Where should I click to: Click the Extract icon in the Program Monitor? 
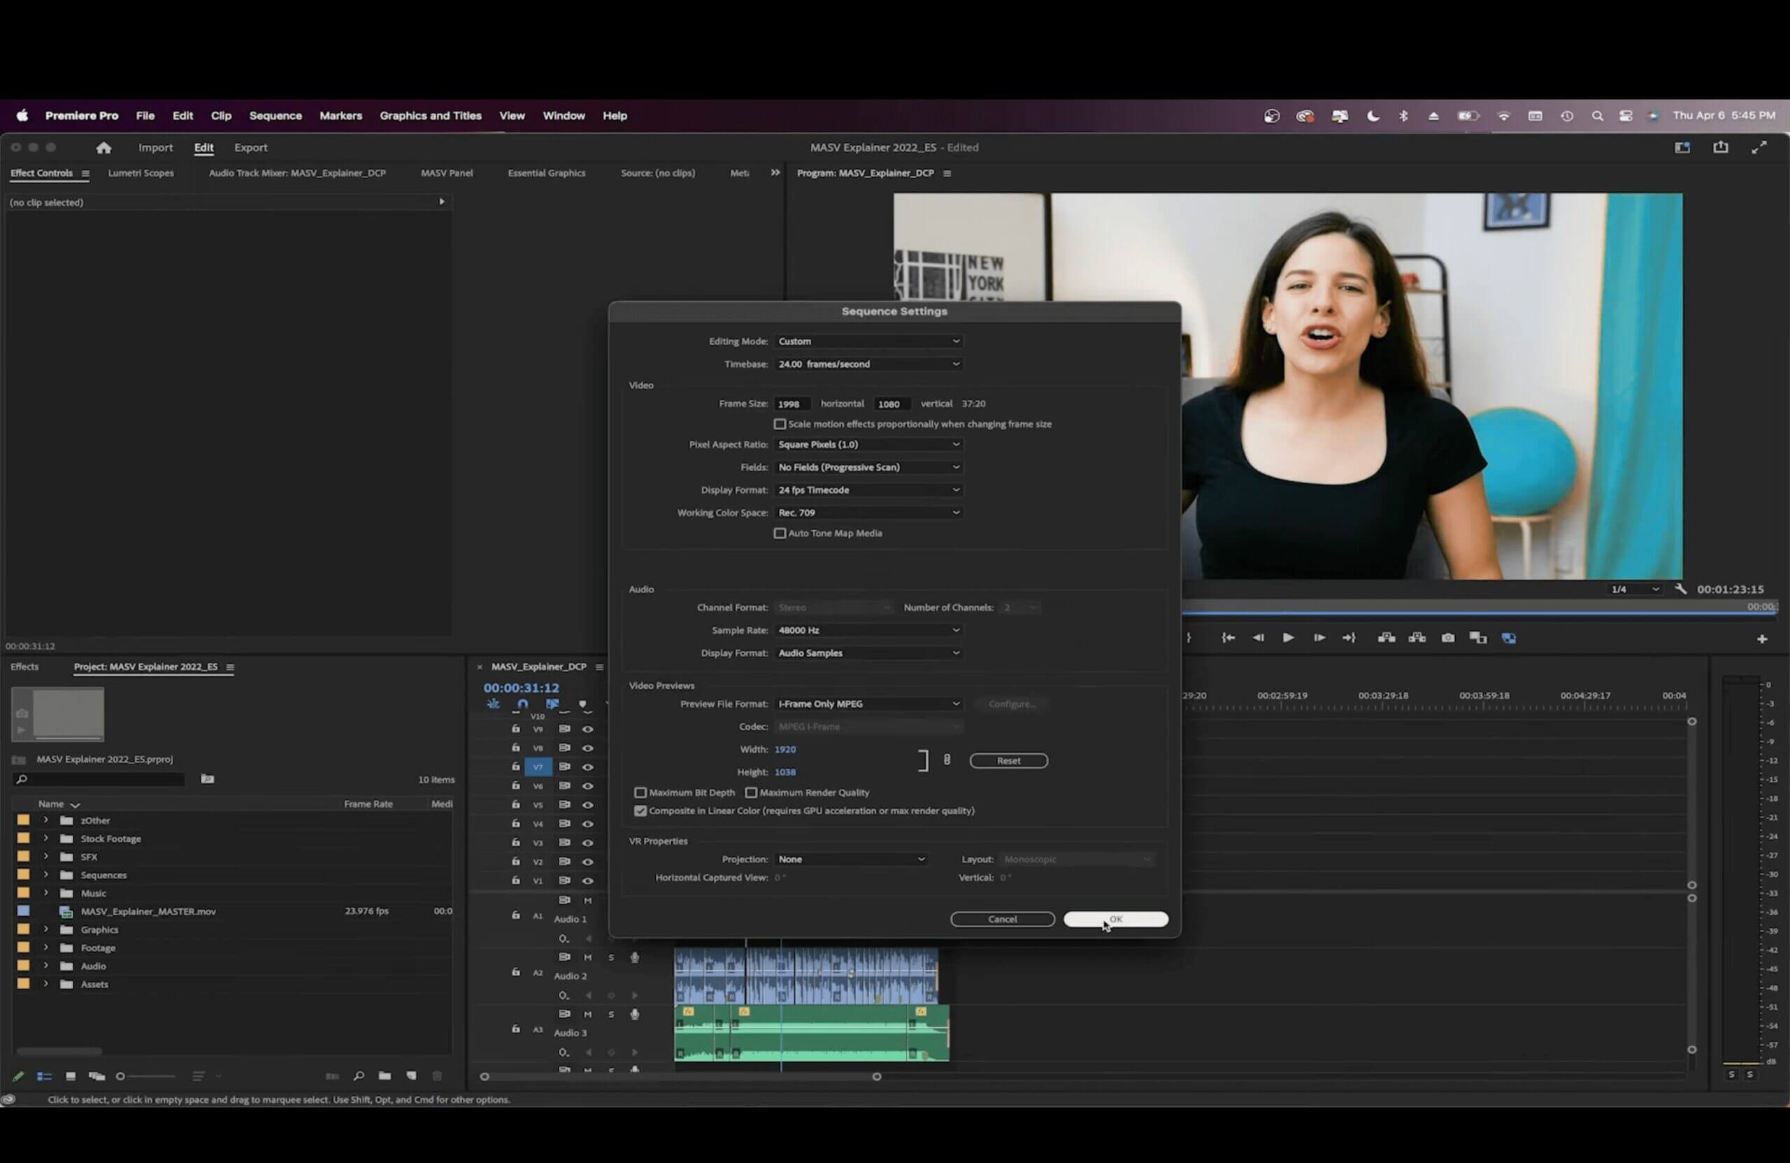pos(1419,637)
